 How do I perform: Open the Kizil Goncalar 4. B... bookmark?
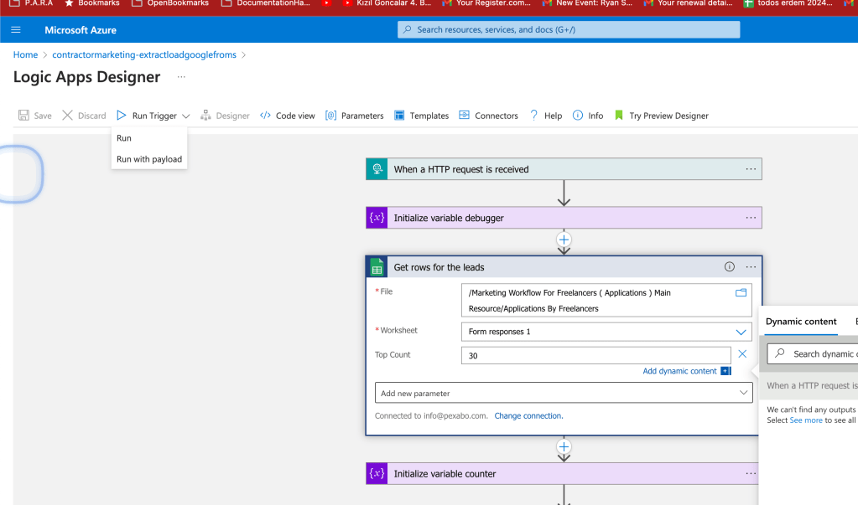[387, 3]
